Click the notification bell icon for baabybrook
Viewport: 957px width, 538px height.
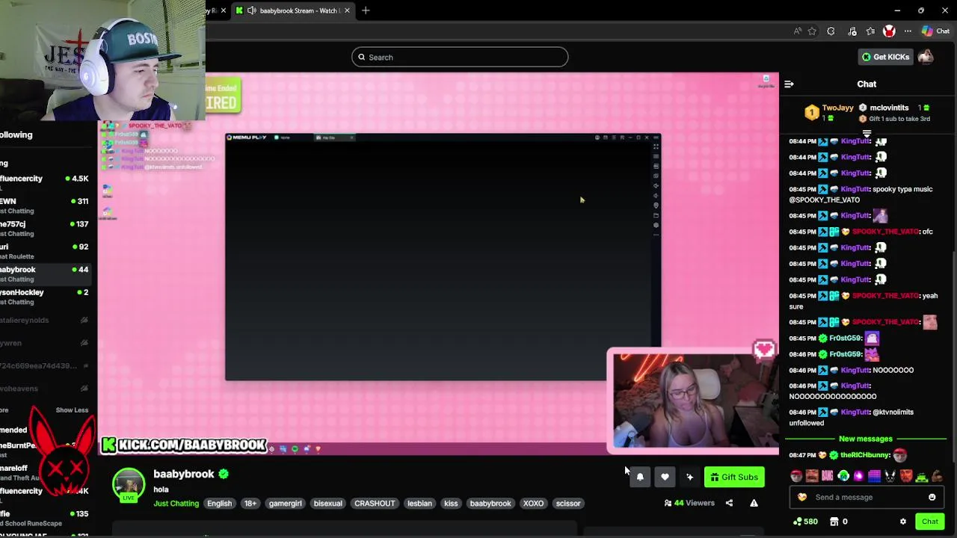click(x=640, y=477)
